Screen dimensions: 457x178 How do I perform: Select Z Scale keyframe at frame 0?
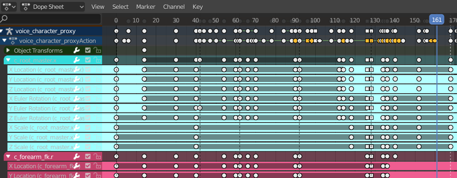(116, 146)
